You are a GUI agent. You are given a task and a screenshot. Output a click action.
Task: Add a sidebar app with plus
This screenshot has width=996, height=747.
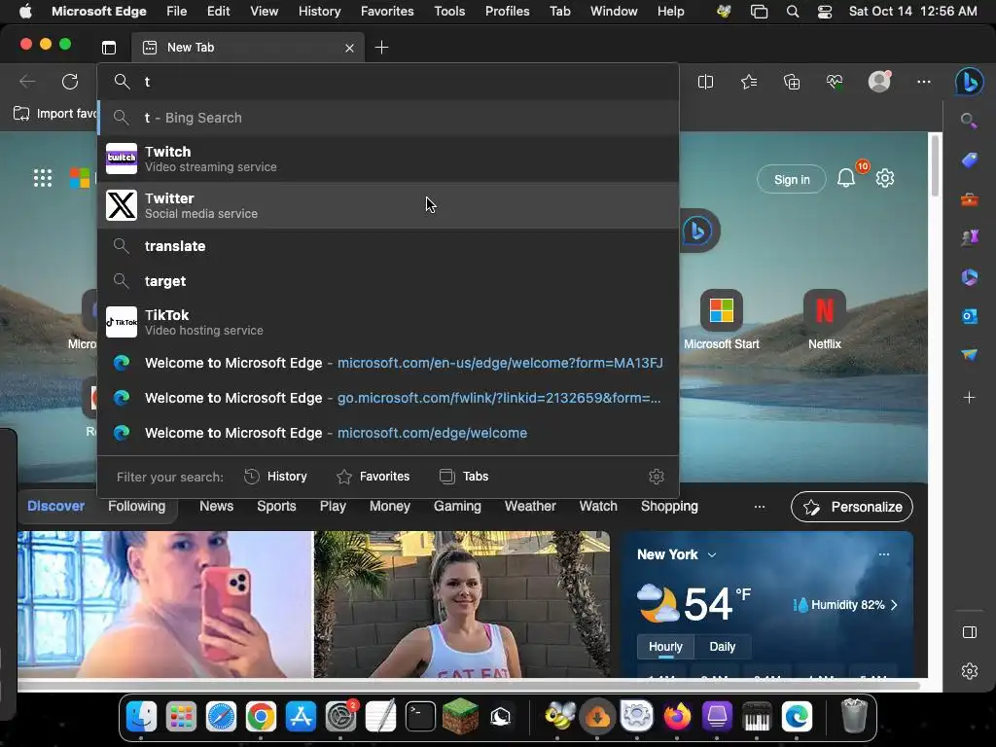tap(970, 398)
